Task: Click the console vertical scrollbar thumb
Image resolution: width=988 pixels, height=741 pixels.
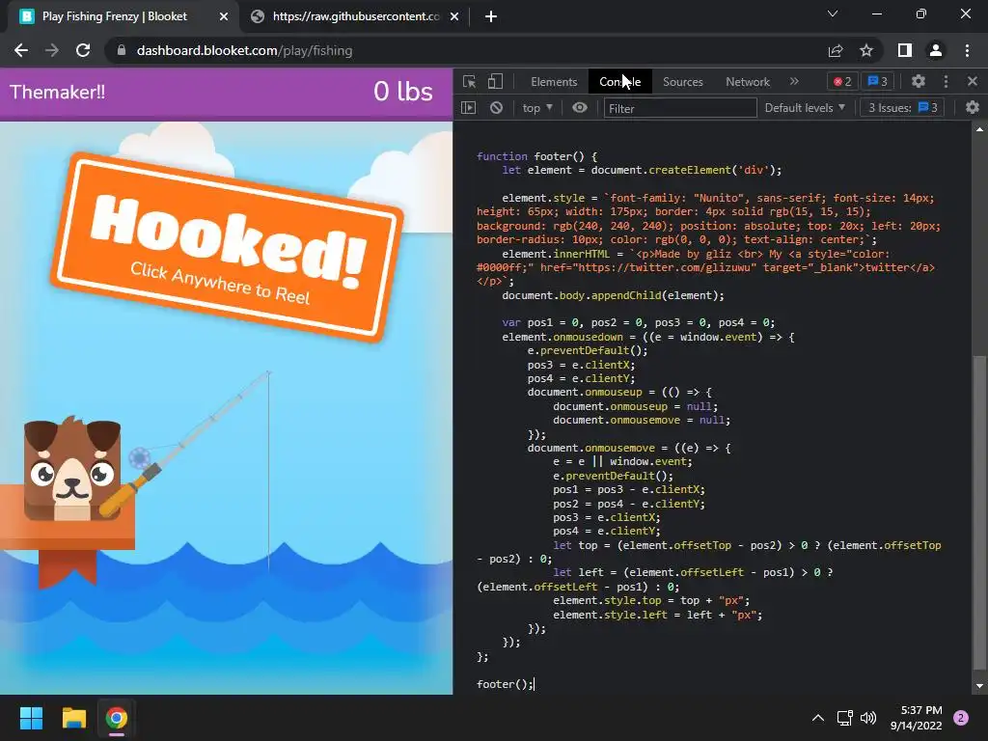Action: pos(979,513)
